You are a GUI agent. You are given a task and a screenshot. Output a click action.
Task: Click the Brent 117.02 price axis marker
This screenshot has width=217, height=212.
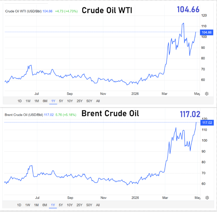click(206, 123)
